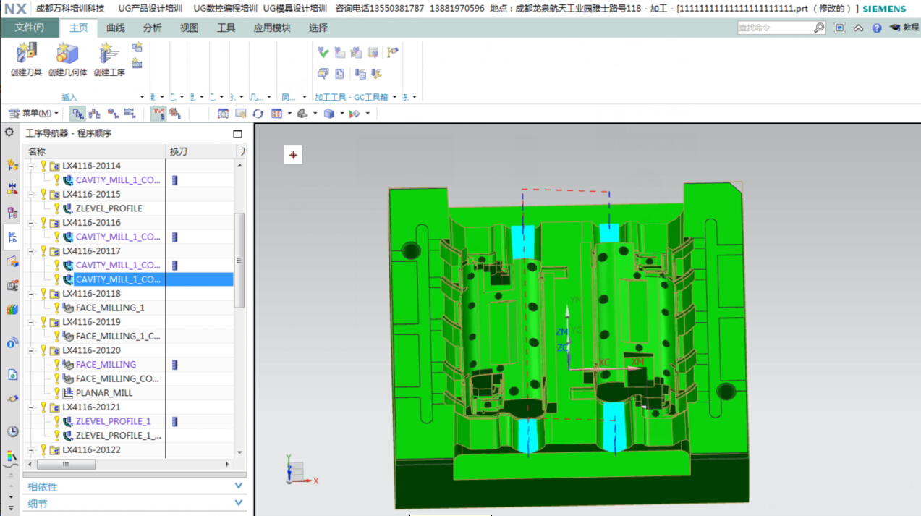
Task: Open the history clock icon in sidebar
Action: tap(12, 431)
